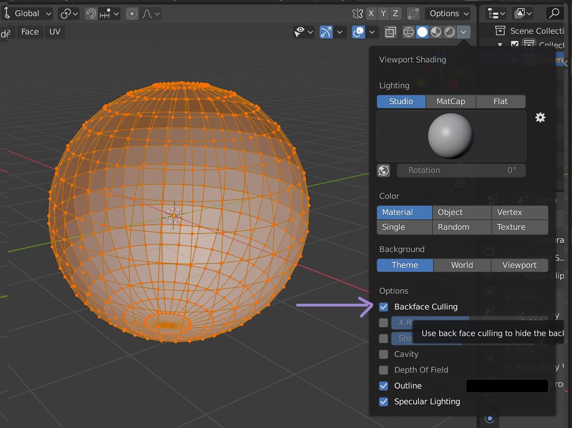Click the 3D cursor at sphere center
The height and width of the screenshot is (428, 572).
[174, 216]
